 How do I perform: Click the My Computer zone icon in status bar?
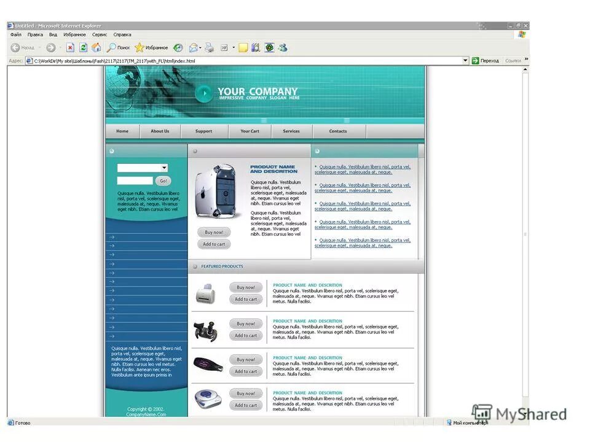tap(449, 422)
